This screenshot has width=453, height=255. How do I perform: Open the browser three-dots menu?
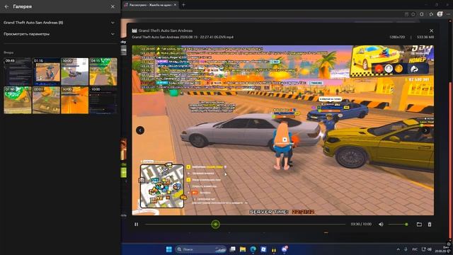tap(449, 14)
